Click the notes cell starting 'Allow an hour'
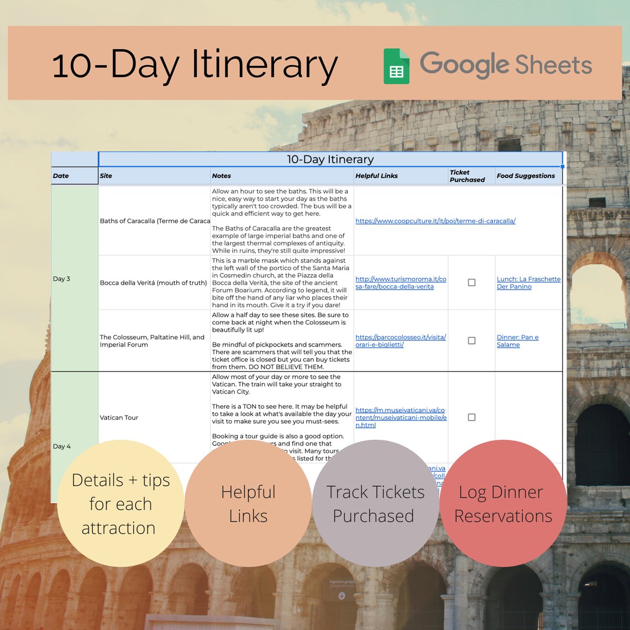Image resolution: width=630 pixels, height=630 pixels. coord(282,221)
